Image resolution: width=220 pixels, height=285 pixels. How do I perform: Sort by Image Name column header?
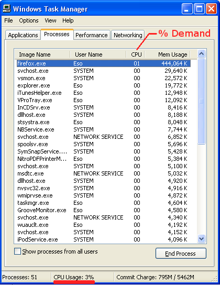click(42, 54)
